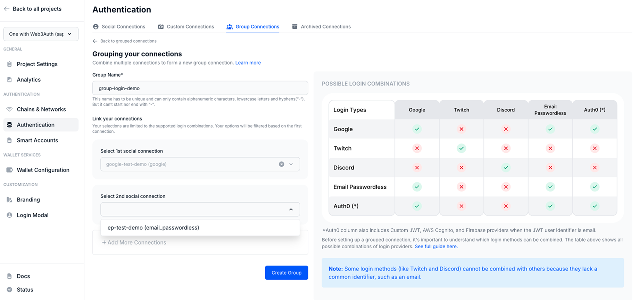Switch to Social Connections tab
Screen dimensions: 639x300
pyautogui.click(x=119, y=27)
